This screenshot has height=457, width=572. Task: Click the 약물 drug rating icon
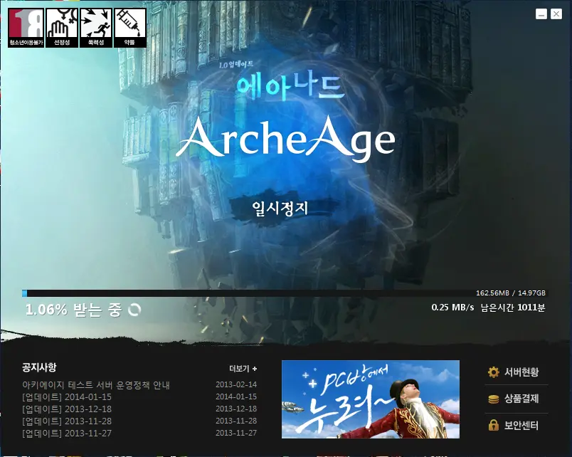(x=130, y=28)
